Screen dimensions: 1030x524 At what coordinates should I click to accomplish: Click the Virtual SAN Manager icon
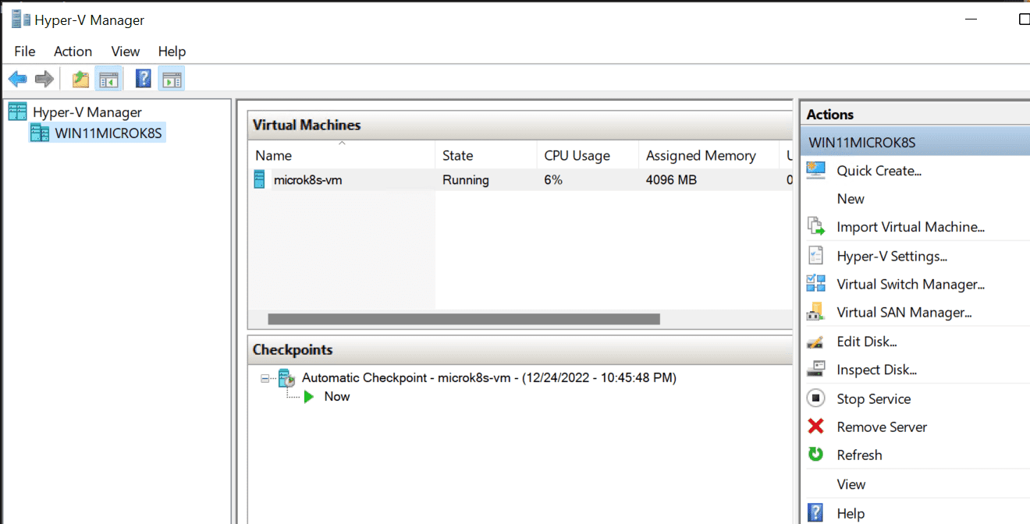click(816, 312)
